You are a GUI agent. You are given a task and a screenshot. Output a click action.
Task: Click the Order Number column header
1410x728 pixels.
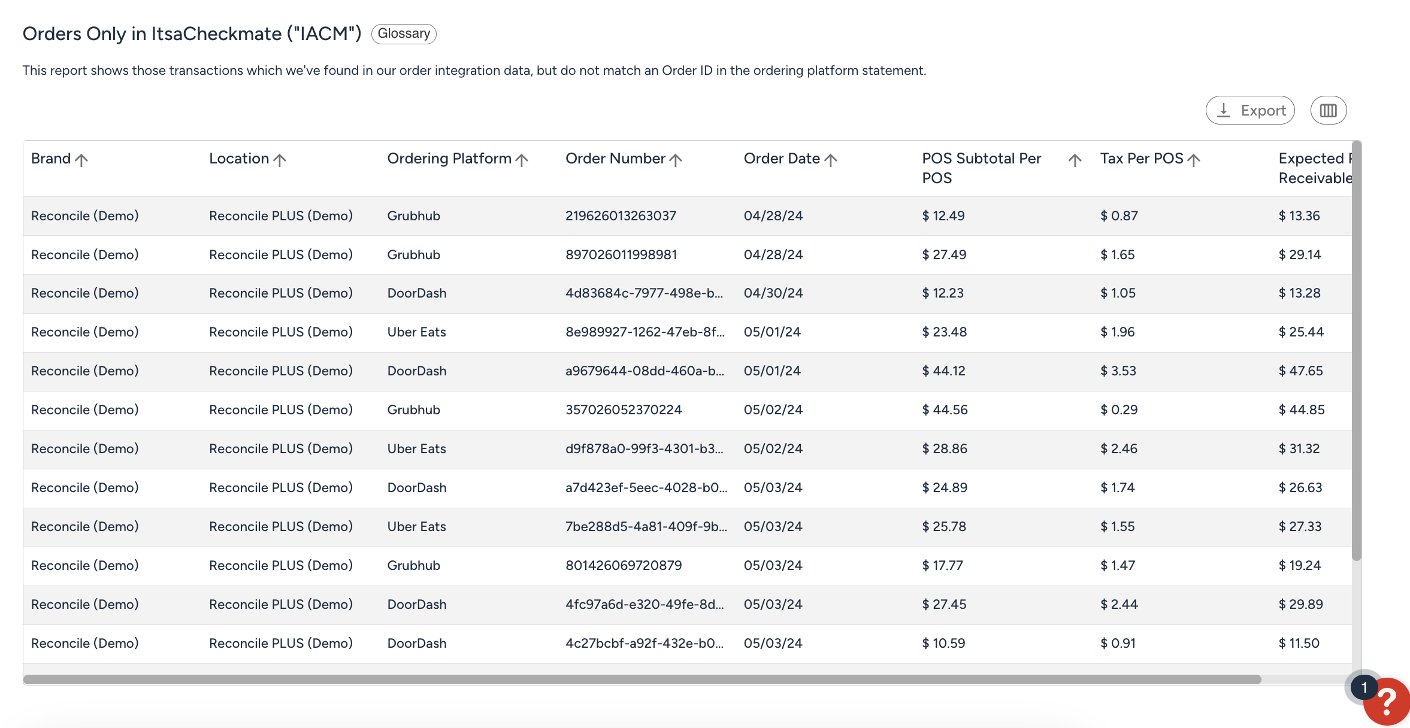pos(615,159)
